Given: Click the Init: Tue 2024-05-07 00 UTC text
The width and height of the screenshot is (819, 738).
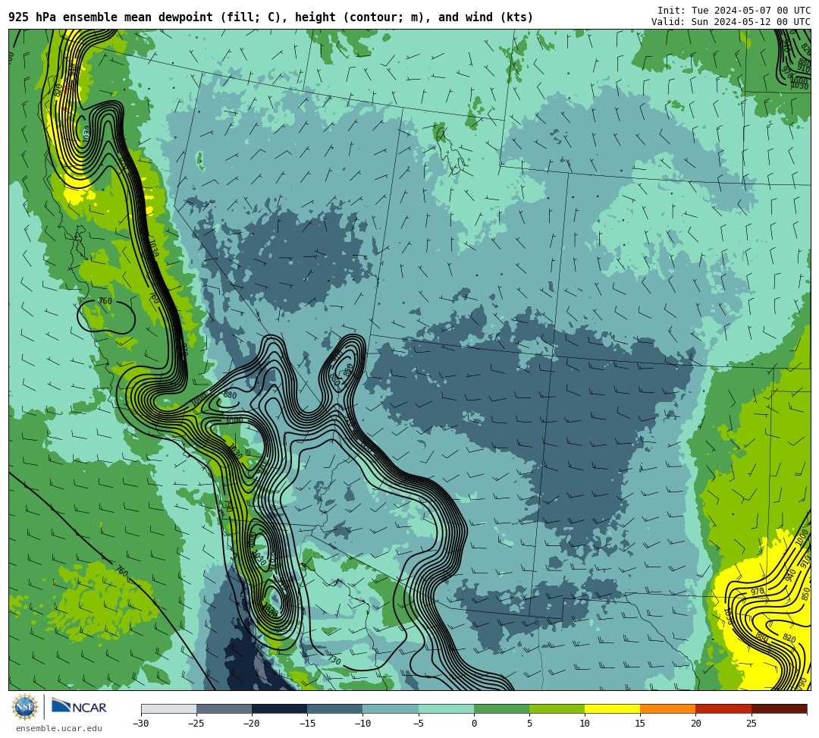Looking at the screenshot, I should (734, 11).
